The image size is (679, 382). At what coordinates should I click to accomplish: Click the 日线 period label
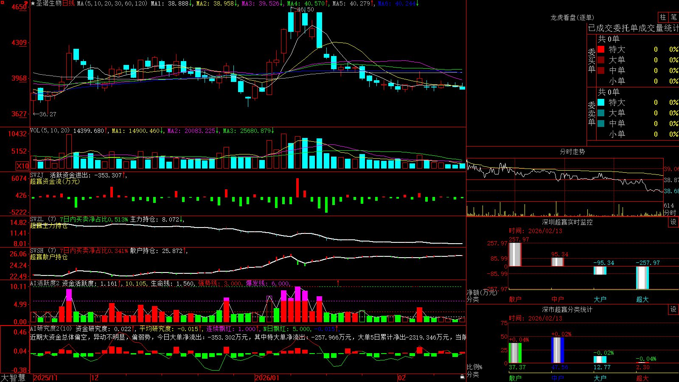coord(68,3)
